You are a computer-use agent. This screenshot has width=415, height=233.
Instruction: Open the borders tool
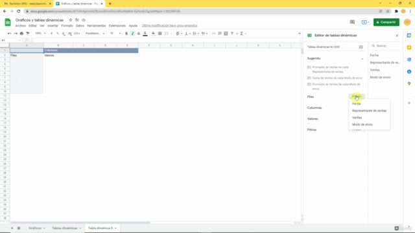[x=160, y=34]
